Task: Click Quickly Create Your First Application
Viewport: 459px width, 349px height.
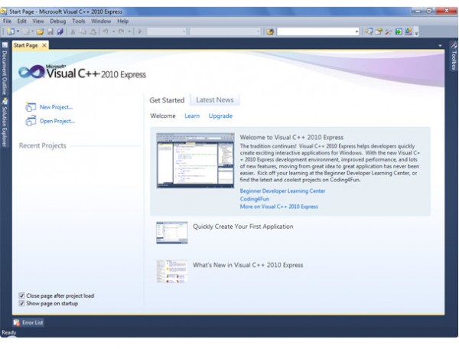Action: point(243,227)
